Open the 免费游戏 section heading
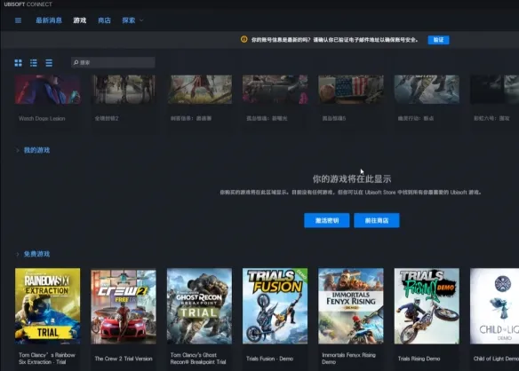The image size is (519, 371). 36,254
